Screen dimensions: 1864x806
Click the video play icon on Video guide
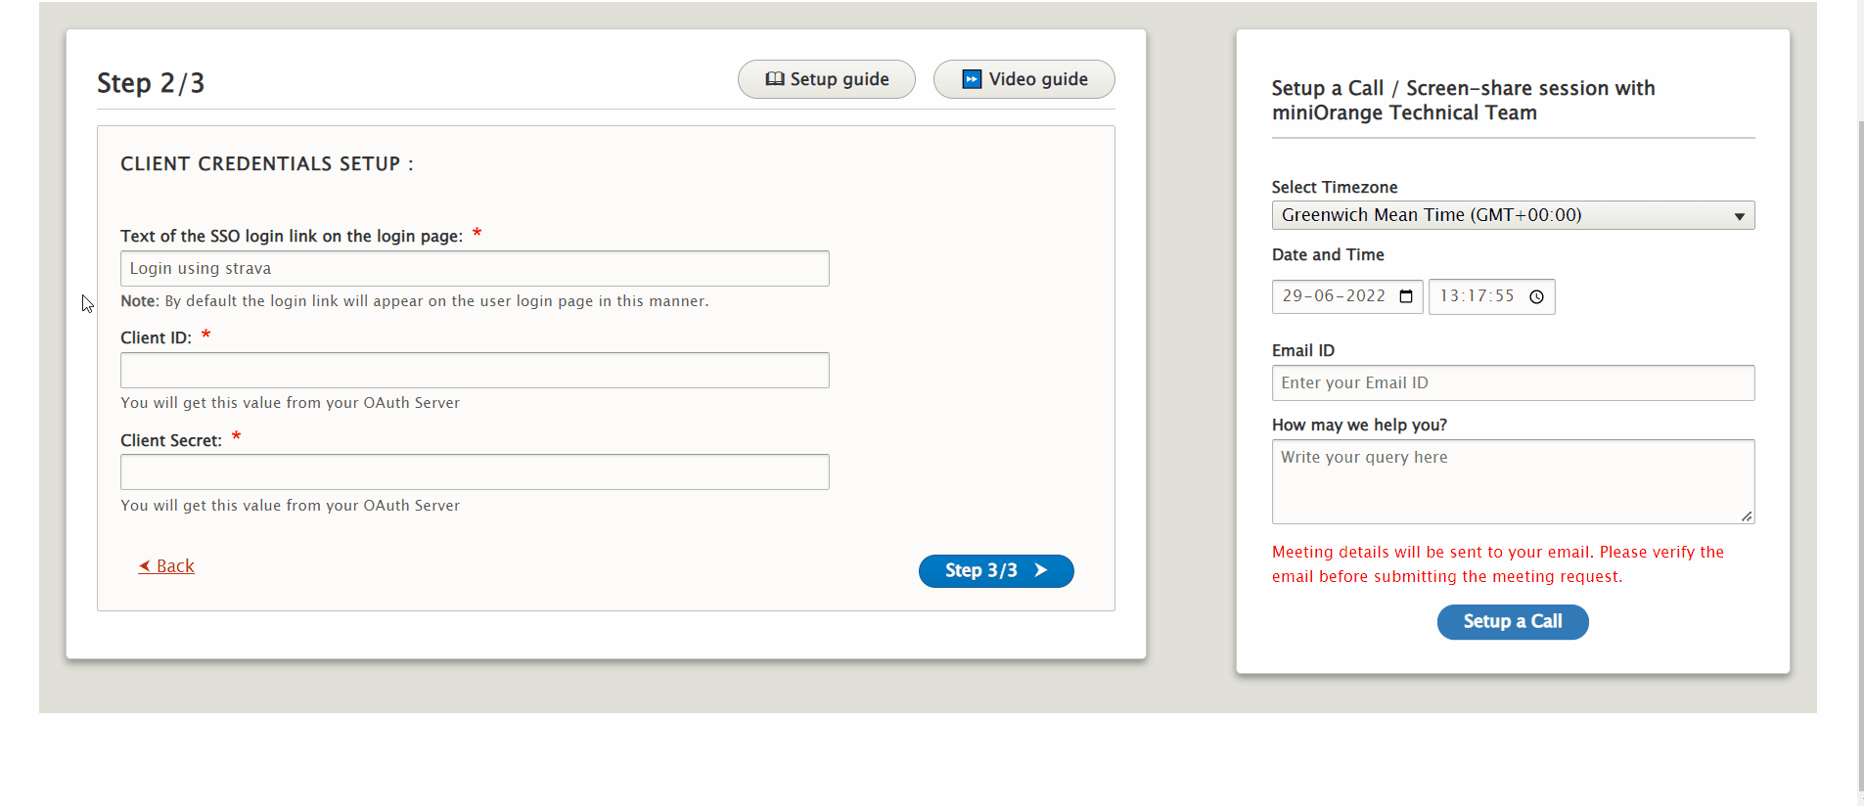tap(972, 79)
